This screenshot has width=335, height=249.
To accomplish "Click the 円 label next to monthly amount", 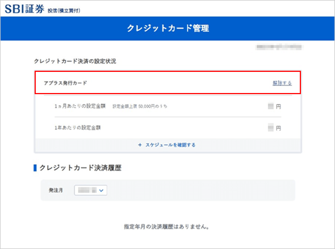I will point(279,106).
